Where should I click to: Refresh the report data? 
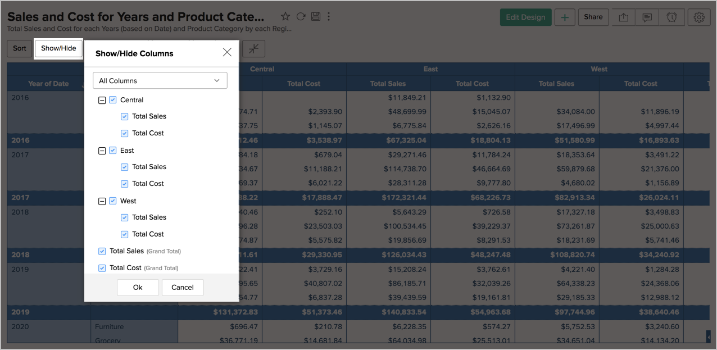(x=301, y=16)
